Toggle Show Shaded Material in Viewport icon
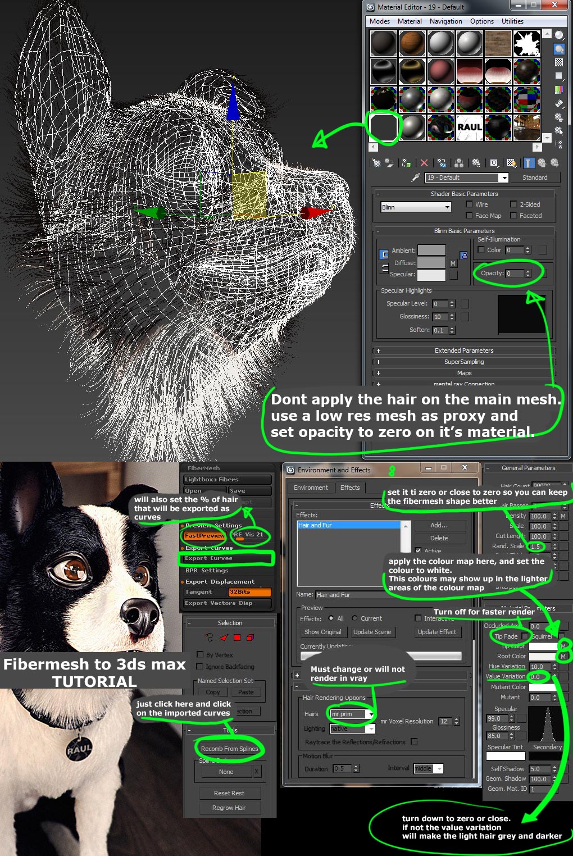Image resolution: width=573 pixels, height=856 pixels. pyautogui.click(x=511, y=163)
